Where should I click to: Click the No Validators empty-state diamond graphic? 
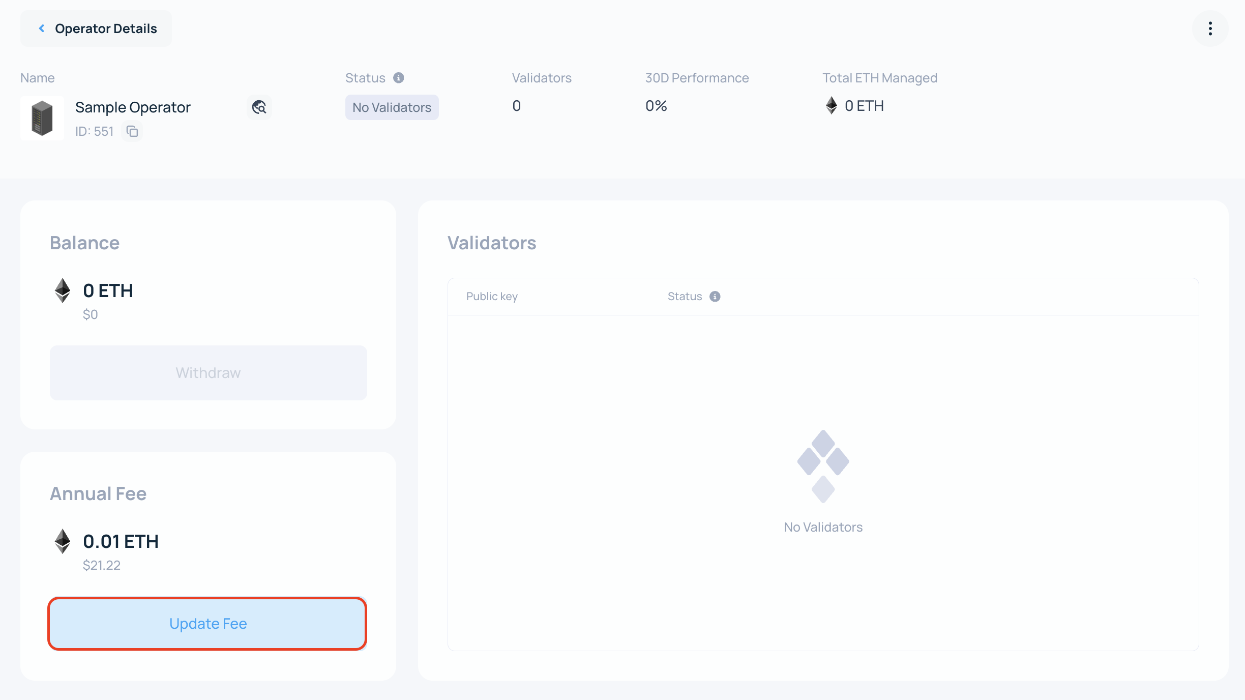(823, 466)
